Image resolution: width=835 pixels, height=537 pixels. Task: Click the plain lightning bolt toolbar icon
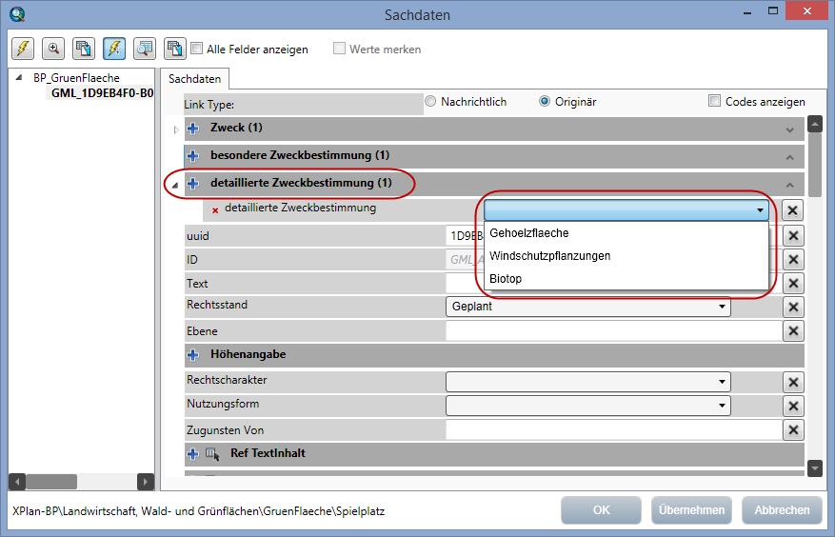(x=23, y=49)
